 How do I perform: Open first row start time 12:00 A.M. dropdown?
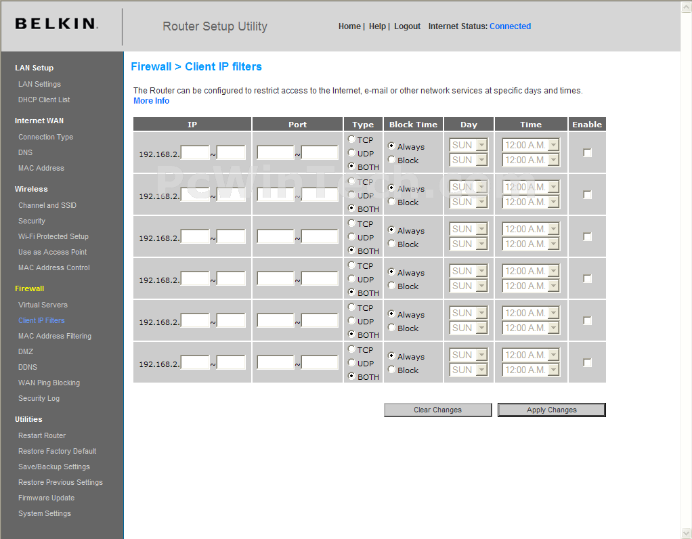click(531, 145)
